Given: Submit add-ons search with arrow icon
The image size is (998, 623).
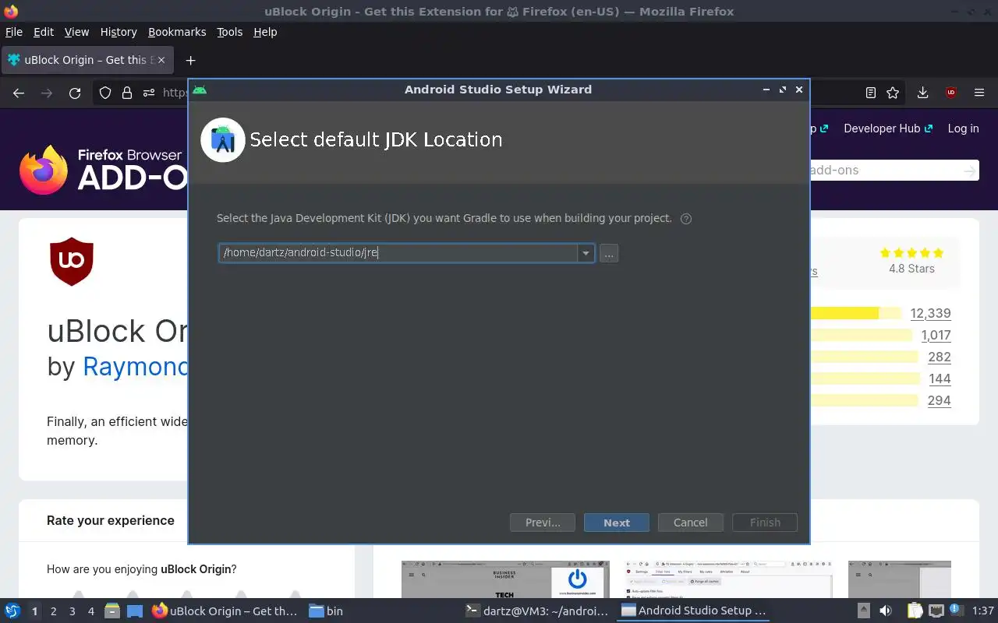Looking at the screenshot, I should 969,170.
